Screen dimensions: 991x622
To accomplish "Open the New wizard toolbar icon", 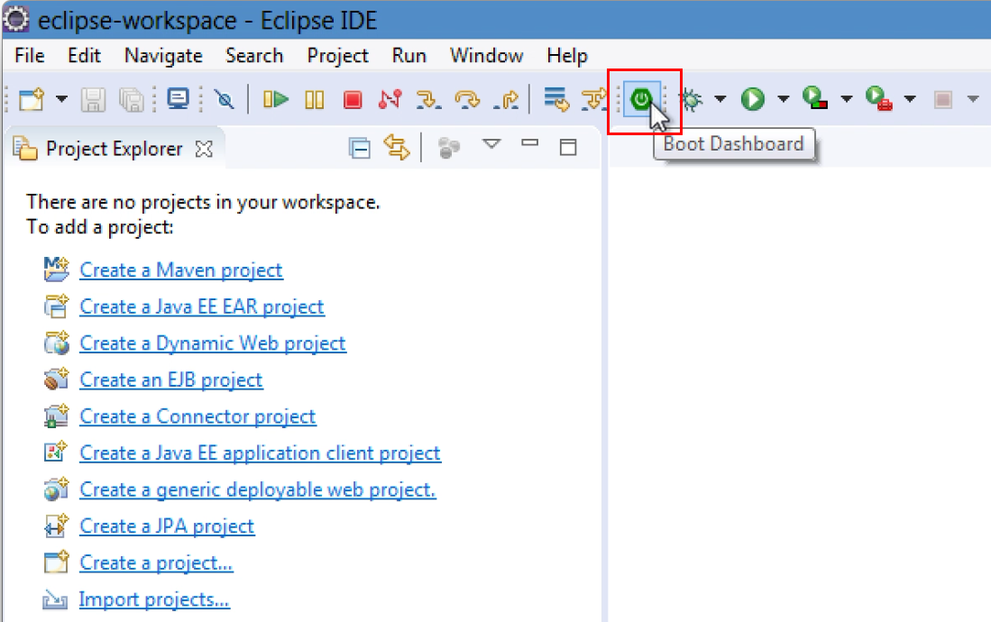I will pyautogui.click(x=31, y=100).
